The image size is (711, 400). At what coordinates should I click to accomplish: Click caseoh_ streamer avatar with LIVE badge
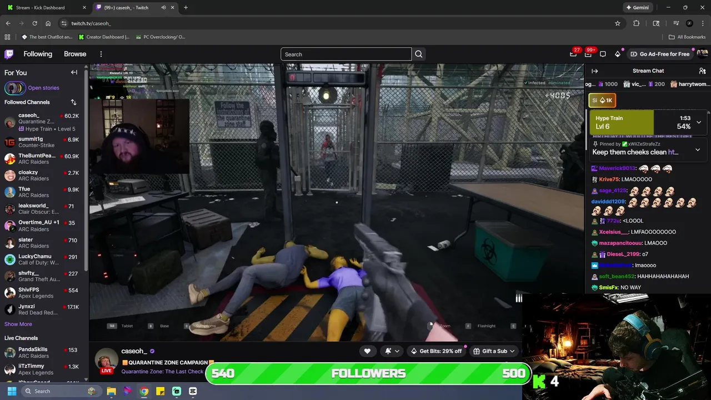coord(106,361)
